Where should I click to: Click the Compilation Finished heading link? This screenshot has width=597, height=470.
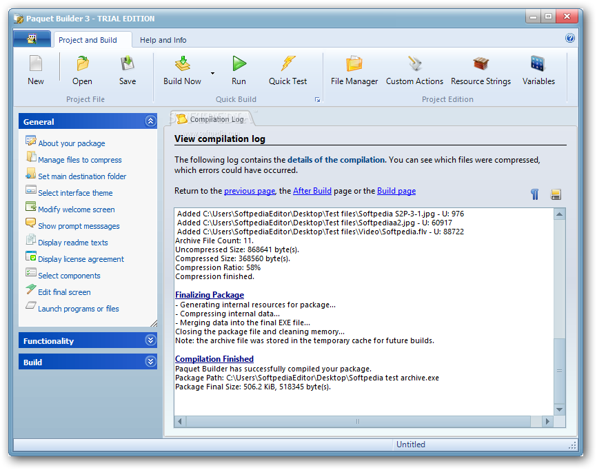click(x=214, y=359)
